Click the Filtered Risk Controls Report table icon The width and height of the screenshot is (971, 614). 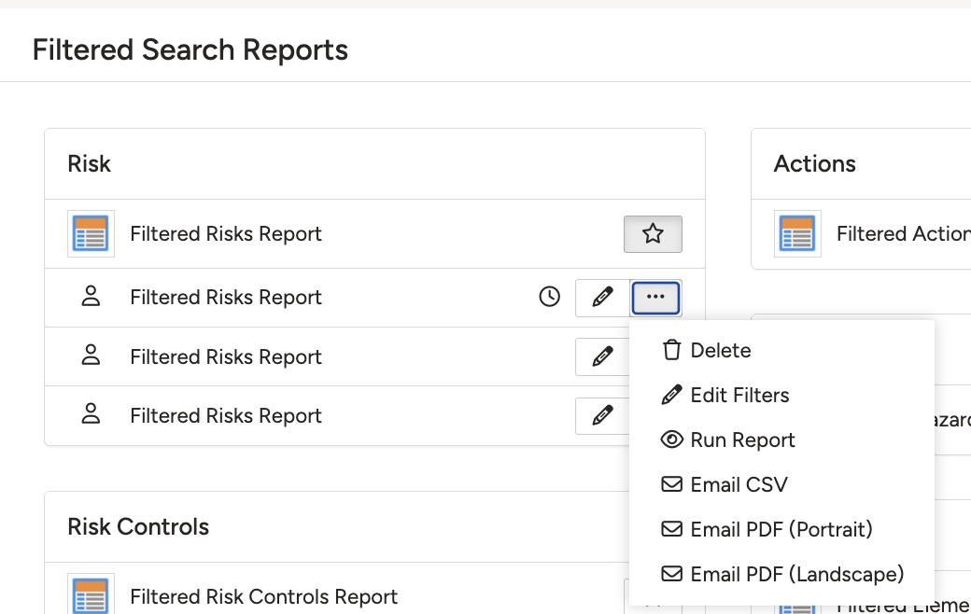pos(91,594)
